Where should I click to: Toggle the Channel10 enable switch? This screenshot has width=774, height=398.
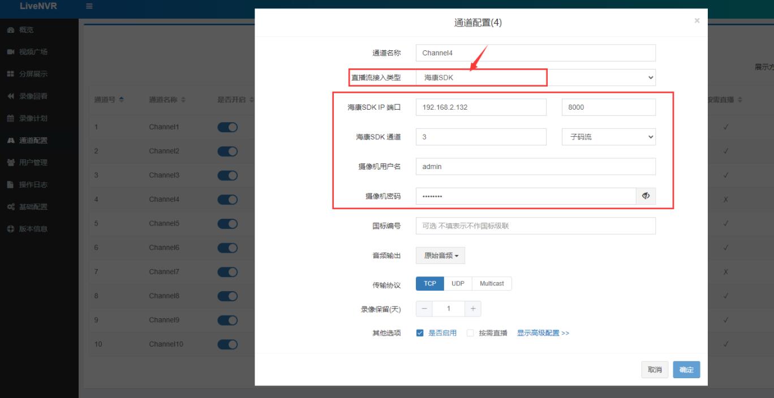[227, 344]
